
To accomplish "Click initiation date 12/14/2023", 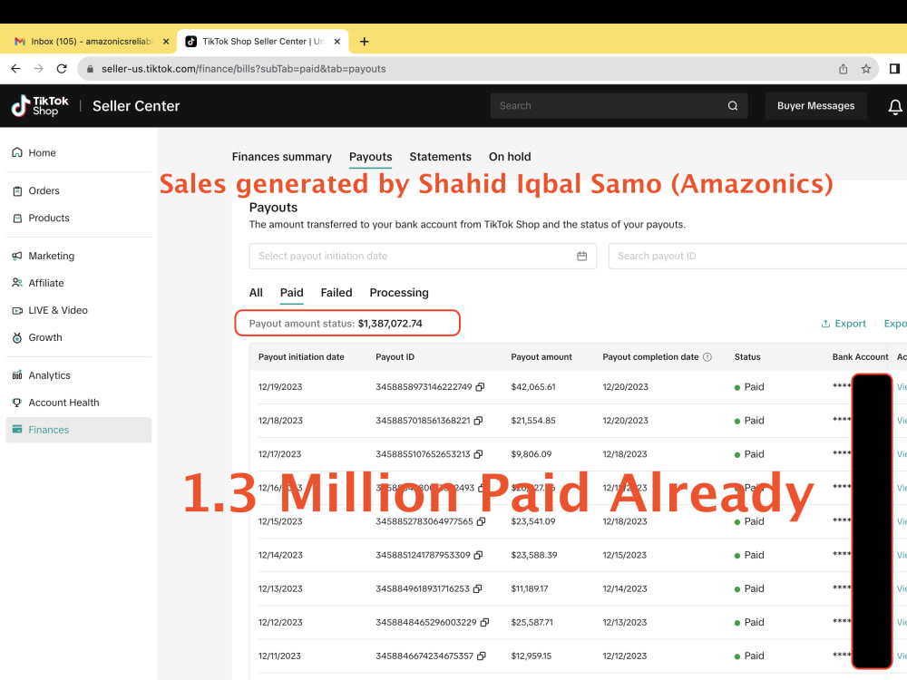I will 280,555.
